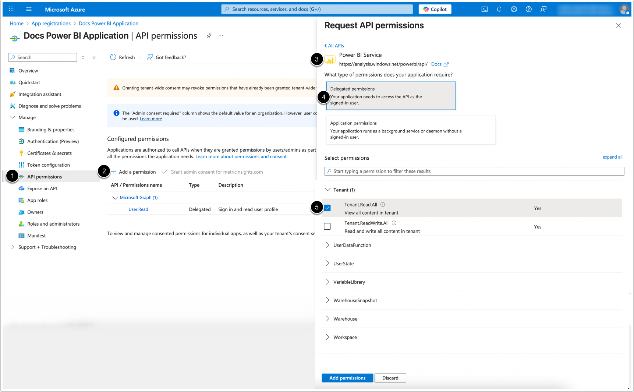Pin the API permissions page
The image size is (634, 392).
point(209,36)
